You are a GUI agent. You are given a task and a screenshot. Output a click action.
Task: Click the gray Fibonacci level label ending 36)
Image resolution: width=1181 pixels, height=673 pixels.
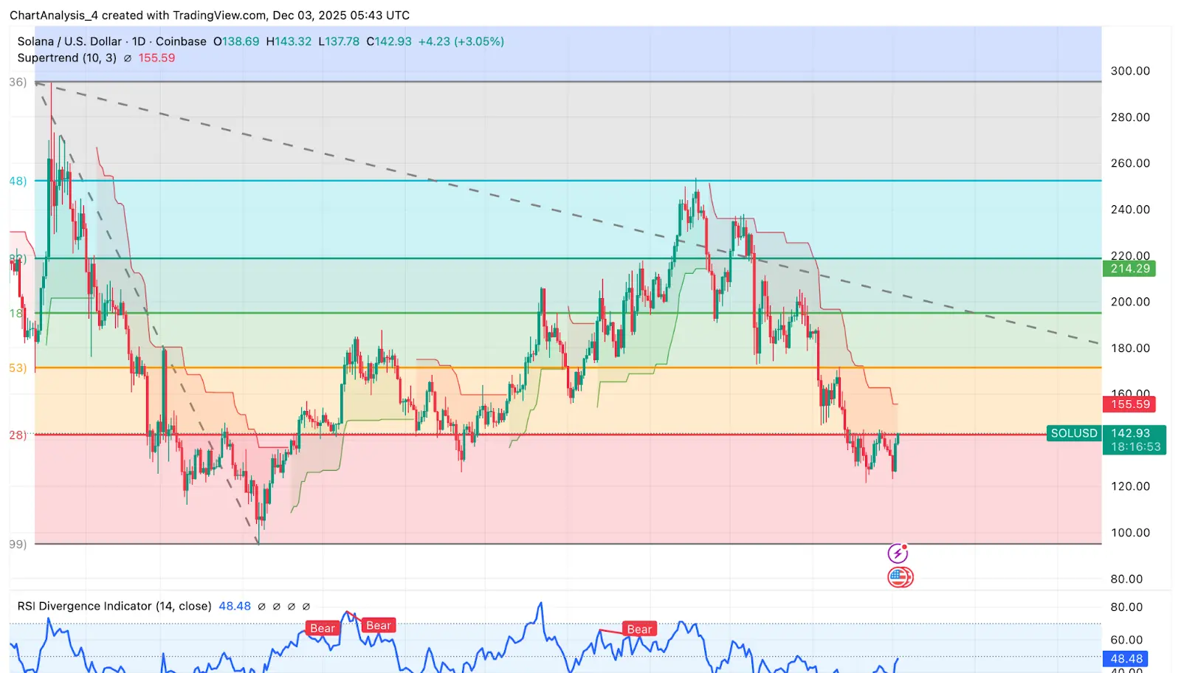18,82
